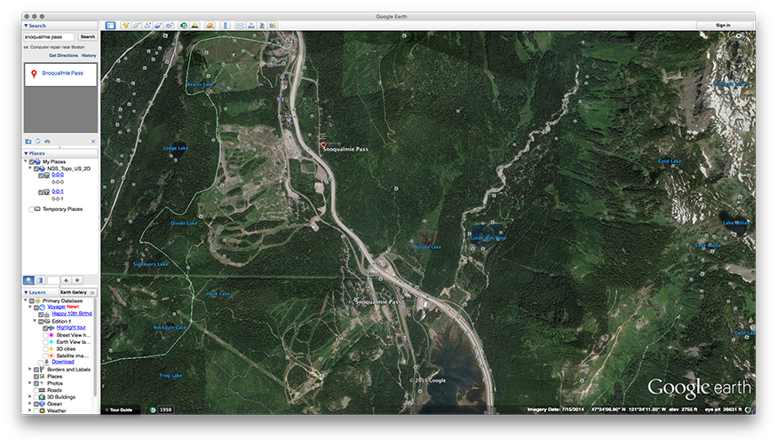Collapse the Edition 1 node
The width and height of the screenshot is (777, 445).
tap(35, 322)
